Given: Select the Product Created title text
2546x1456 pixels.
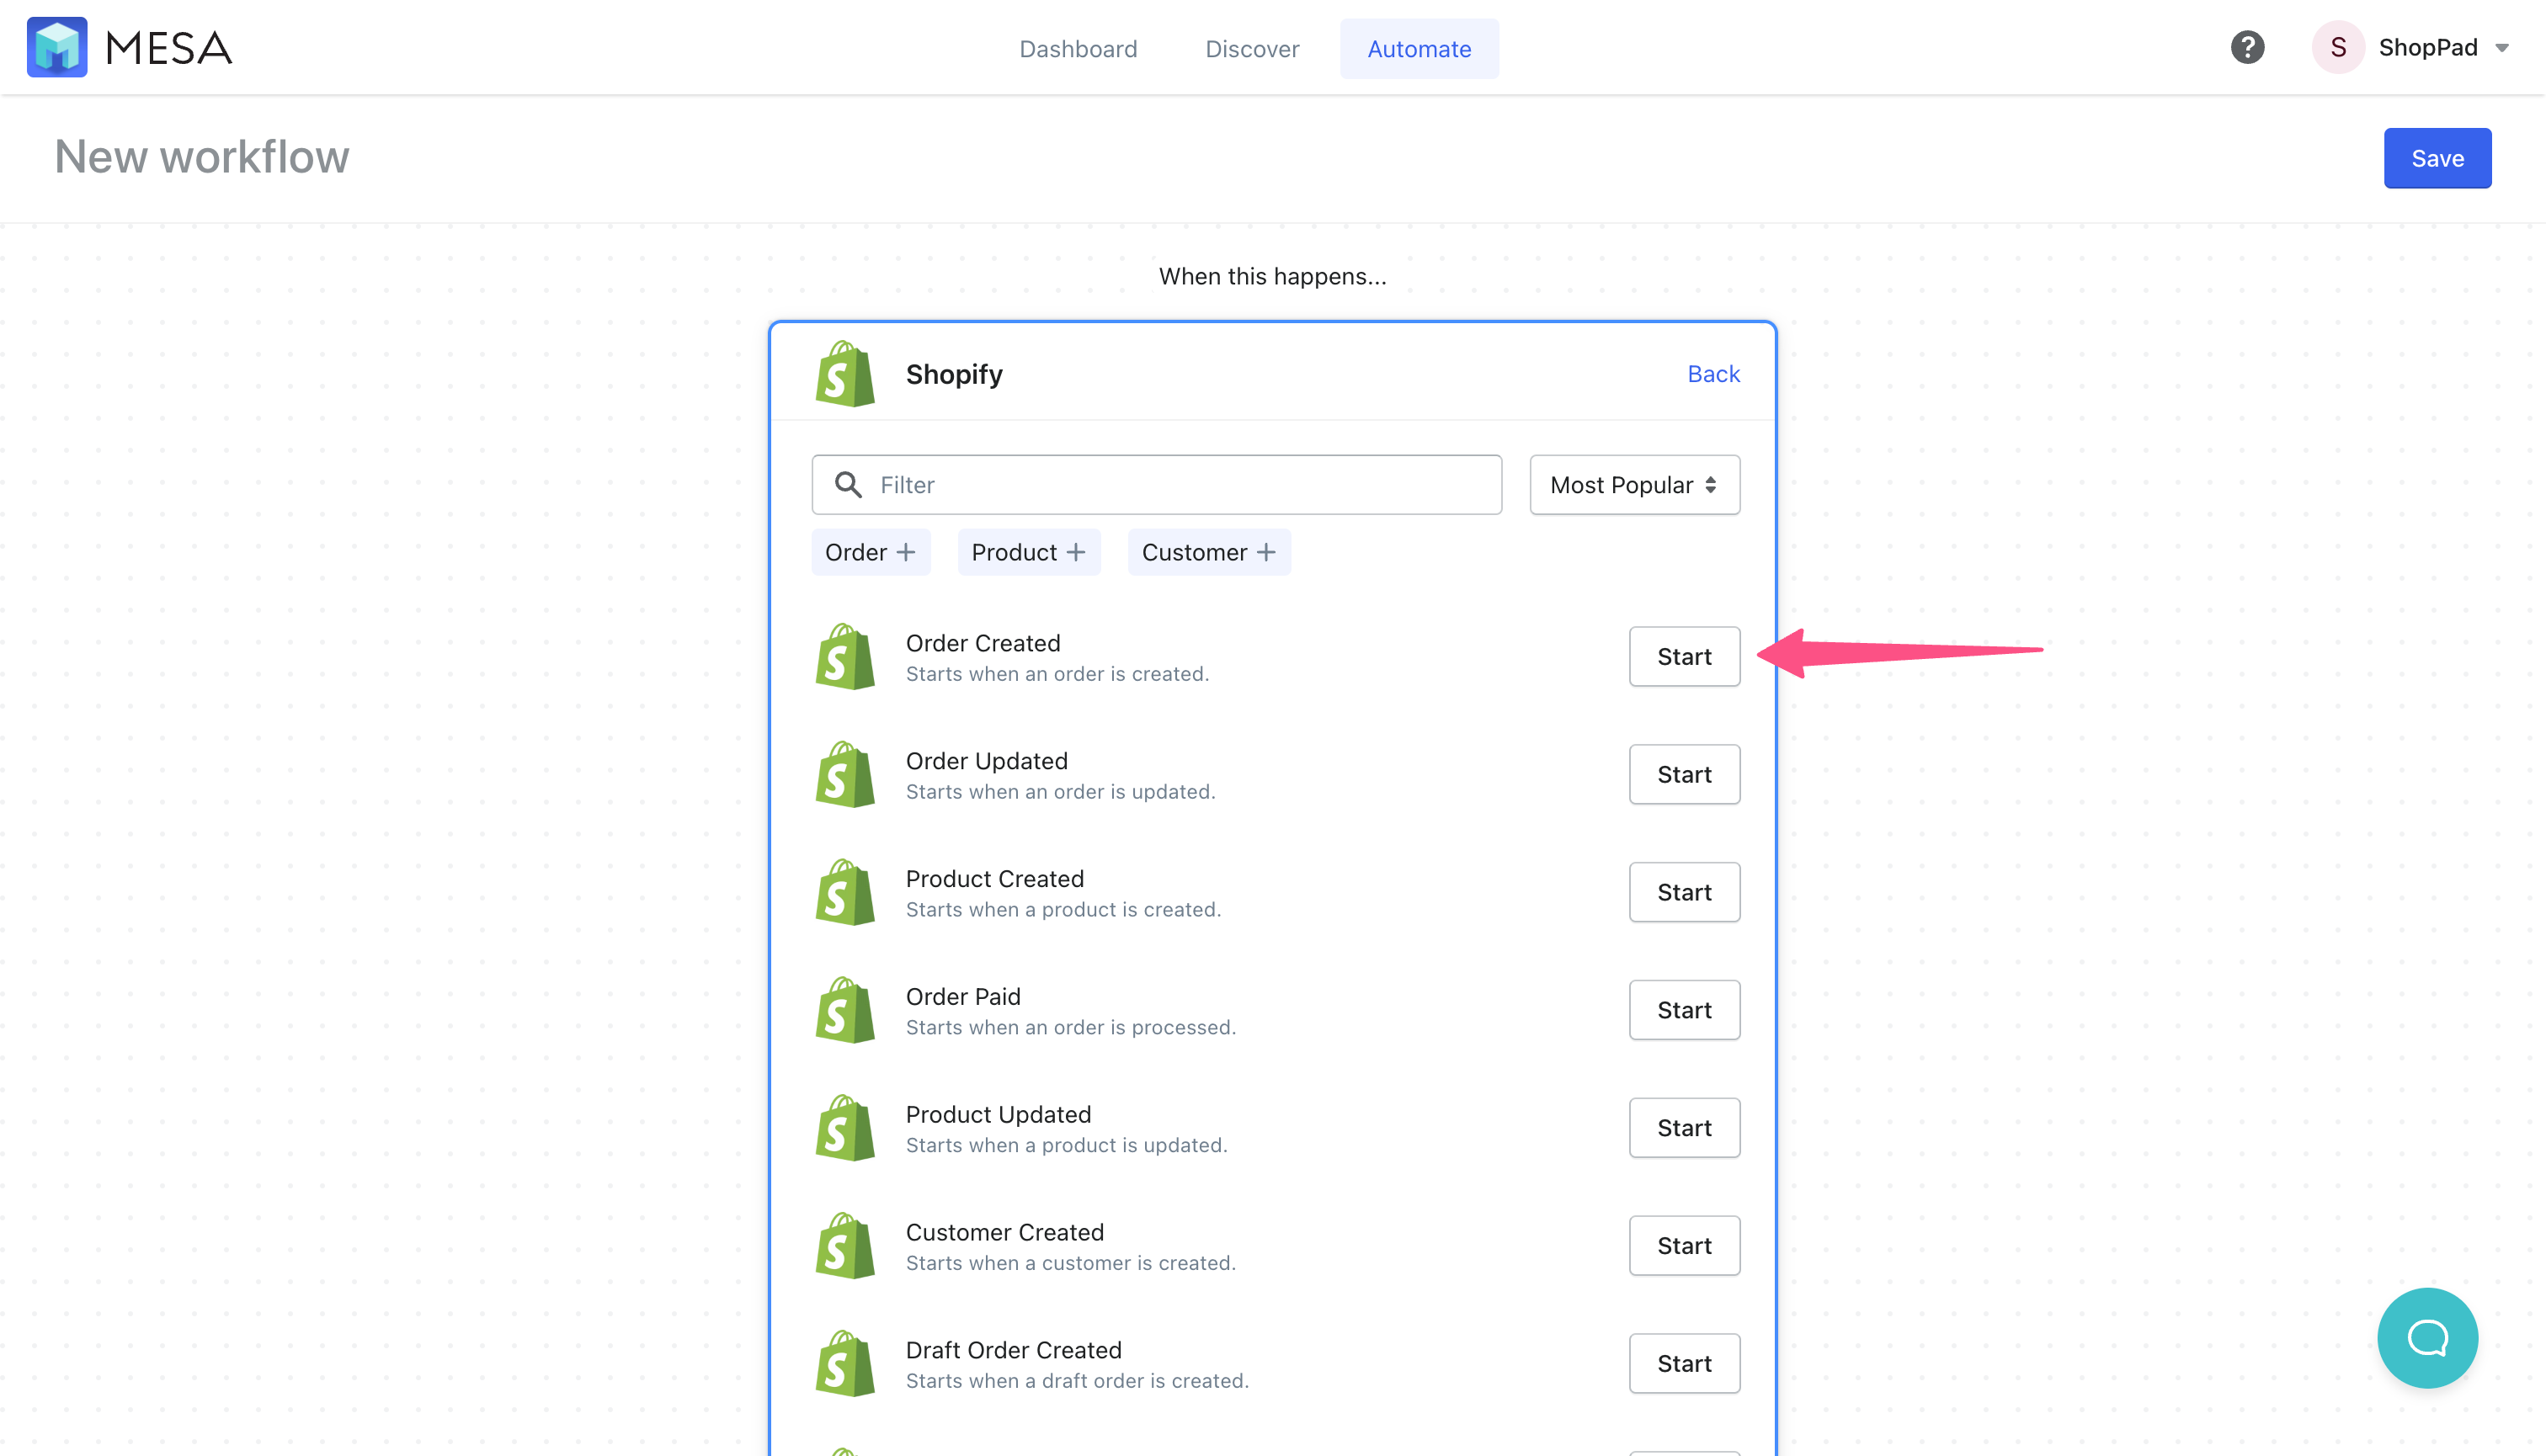Looking at the screenshot, I should (x=994, y=879).
